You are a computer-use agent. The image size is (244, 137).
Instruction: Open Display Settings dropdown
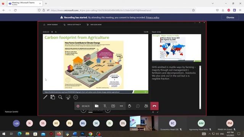[72, 25]
